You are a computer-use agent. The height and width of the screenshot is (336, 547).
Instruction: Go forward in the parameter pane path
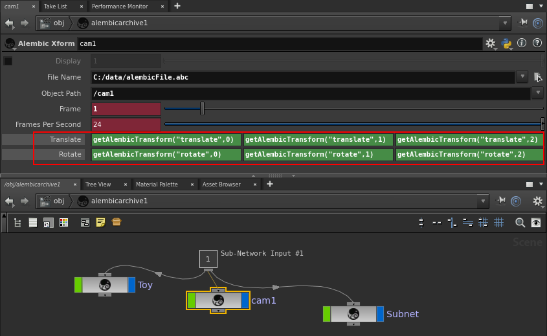(25, 23)
